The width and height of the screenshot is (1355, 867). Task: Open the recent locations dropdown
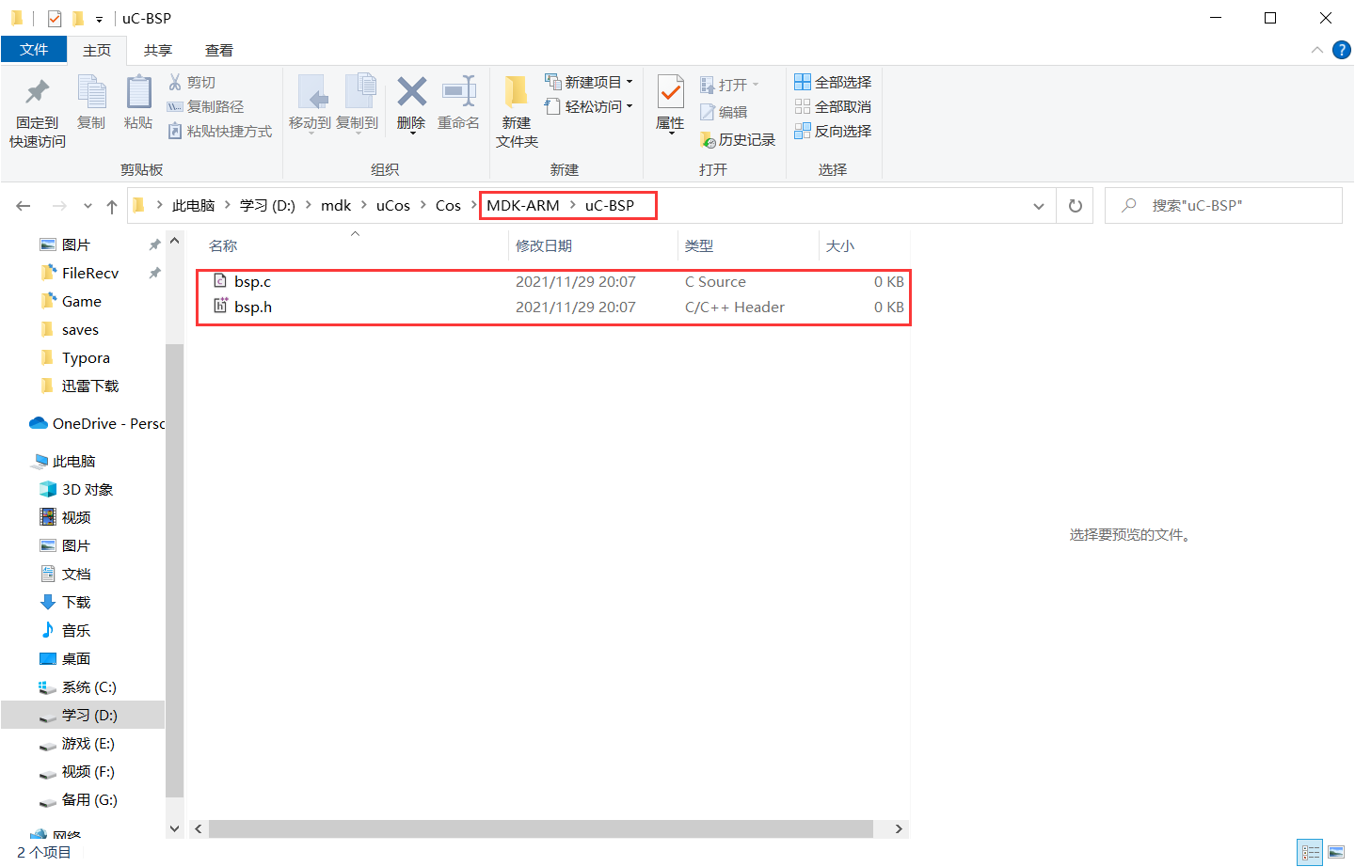click(x=88, y=206)
